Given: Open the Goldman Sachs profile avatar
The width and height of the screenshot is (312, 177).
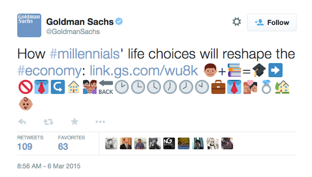Looking at the screenshot, I should (29, 25).
